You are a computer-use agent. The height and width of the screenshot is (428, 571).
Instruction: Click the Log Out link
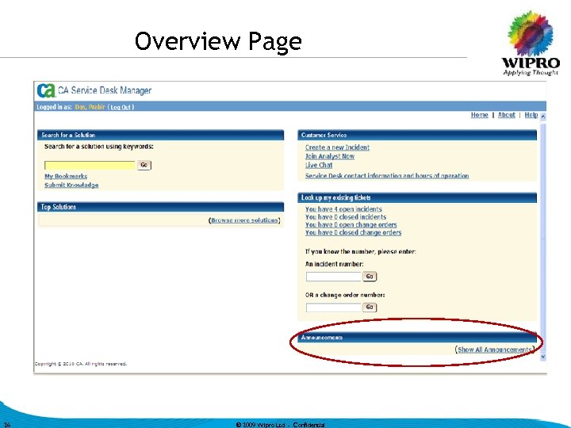click(x=121, y=107)
